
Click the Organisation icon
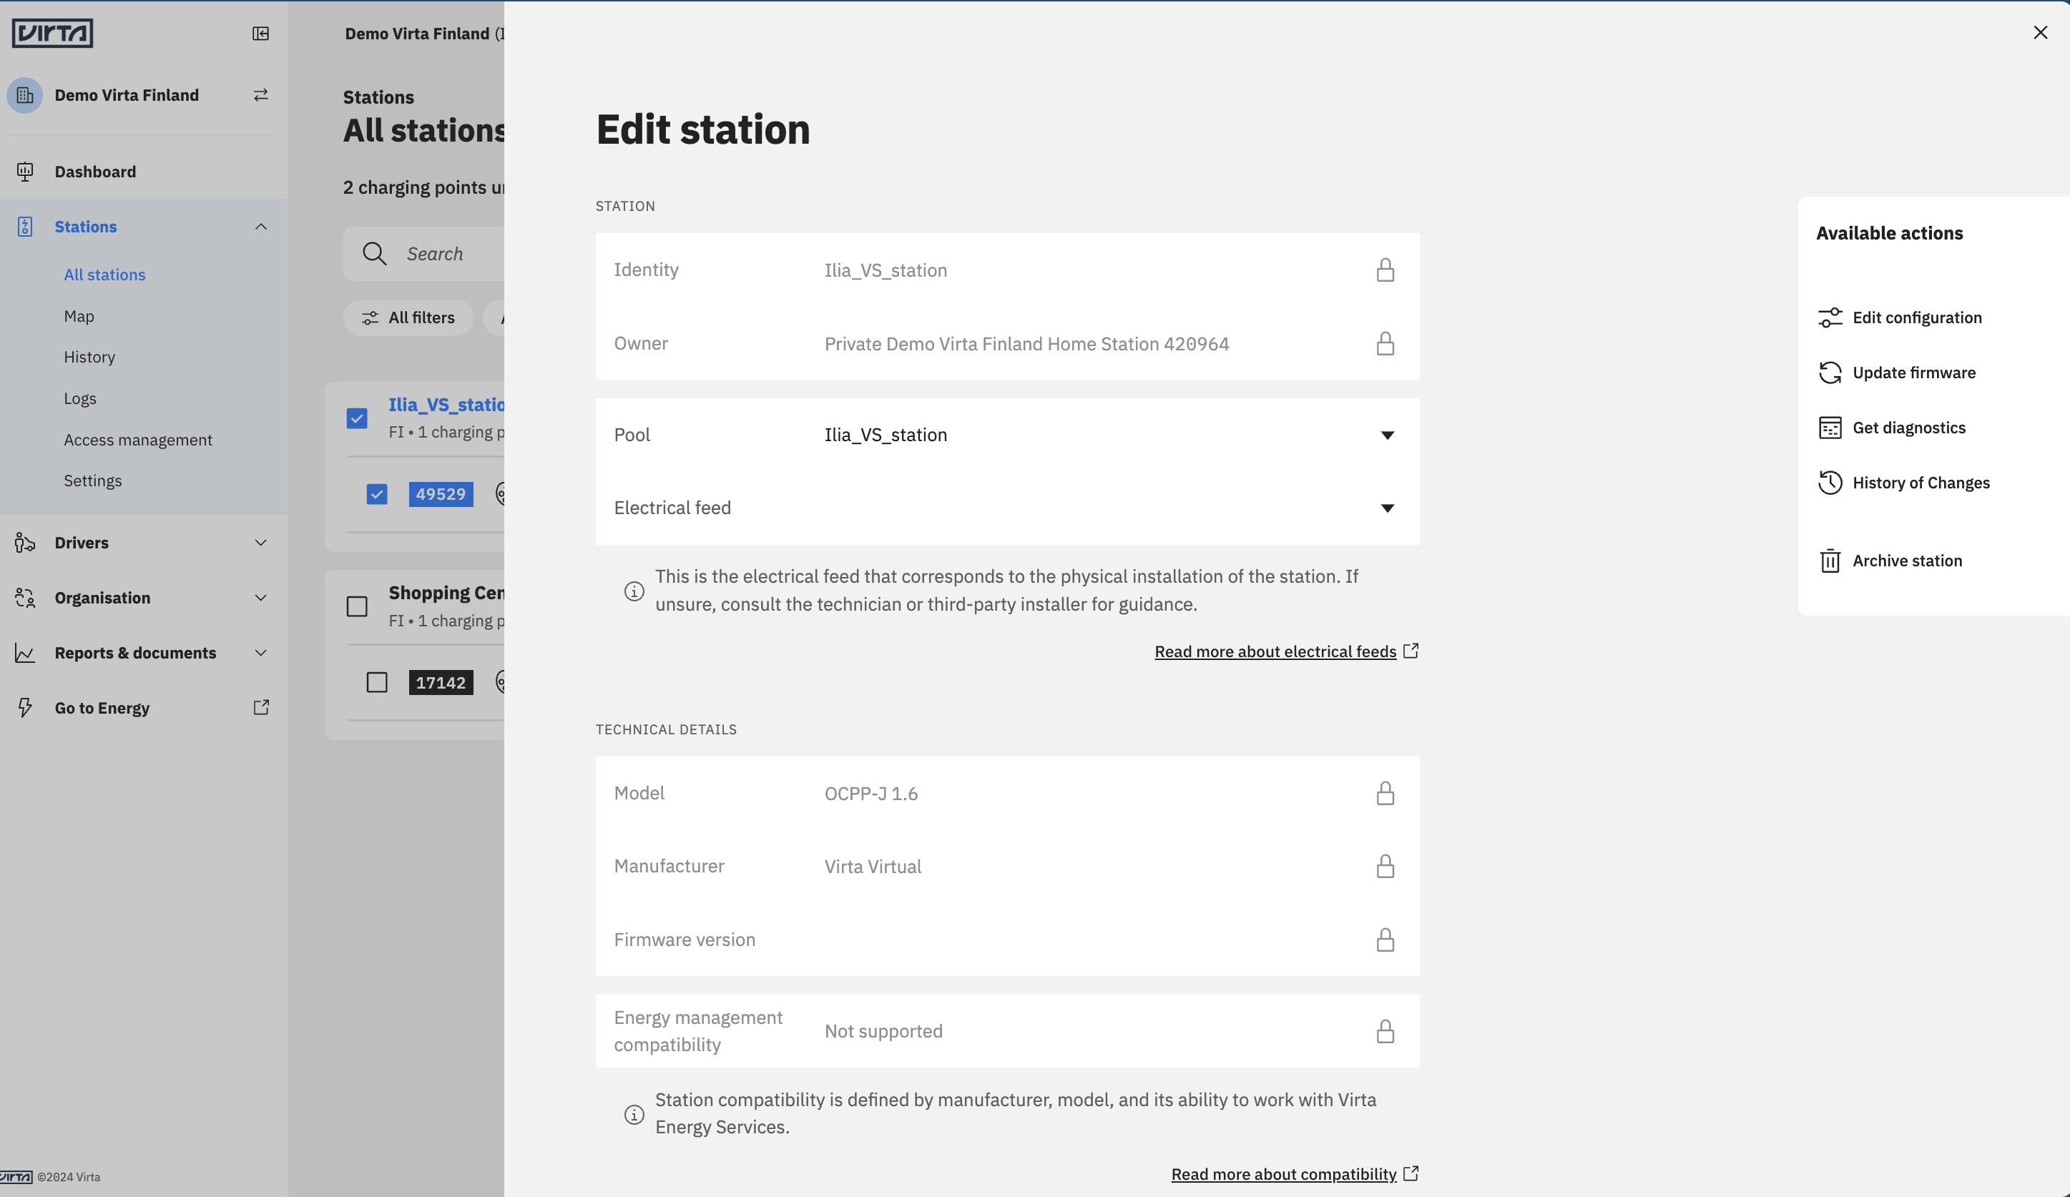(24, 598)
